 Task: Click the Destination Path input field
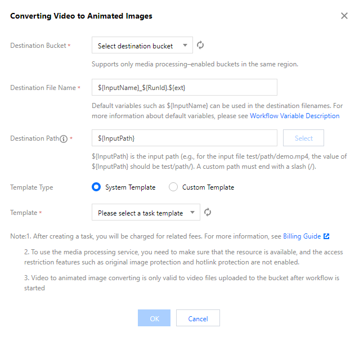184,138
